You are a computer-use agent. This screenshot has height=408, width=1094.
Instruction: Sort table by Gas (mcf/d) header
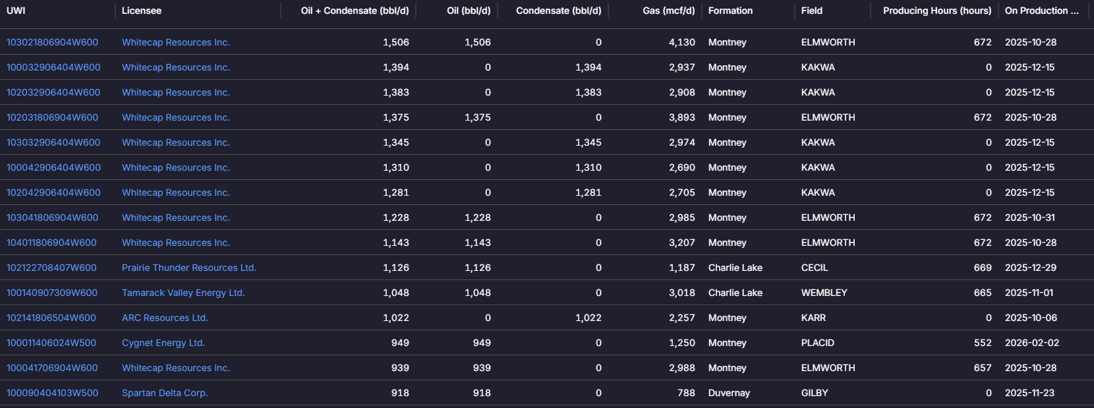668,11
